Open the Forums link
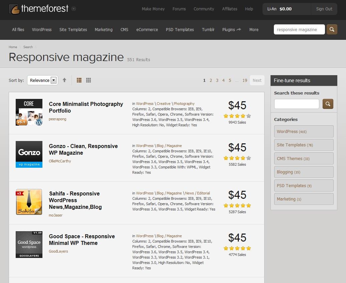 pyautogui.click(x=179, y=9)
